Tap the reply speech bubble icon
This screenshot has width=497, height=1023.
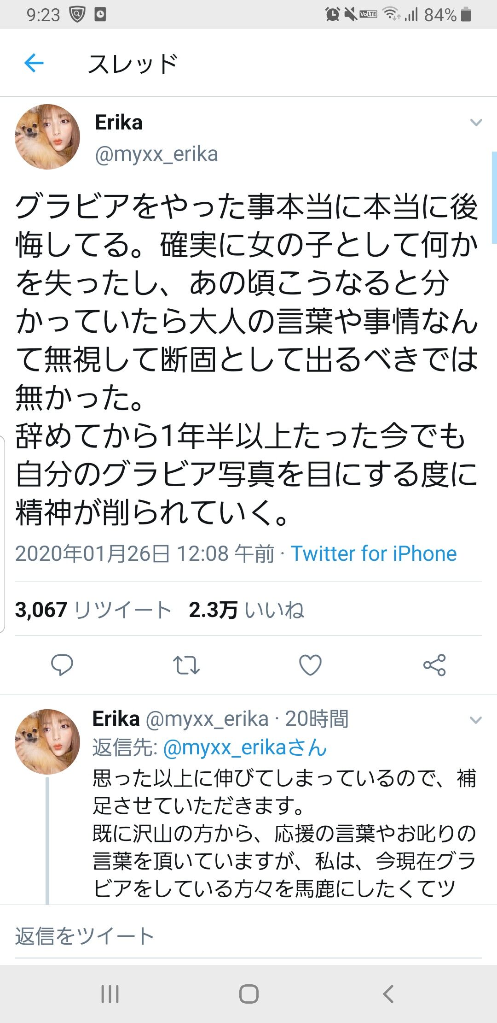[x=62, y=665]
